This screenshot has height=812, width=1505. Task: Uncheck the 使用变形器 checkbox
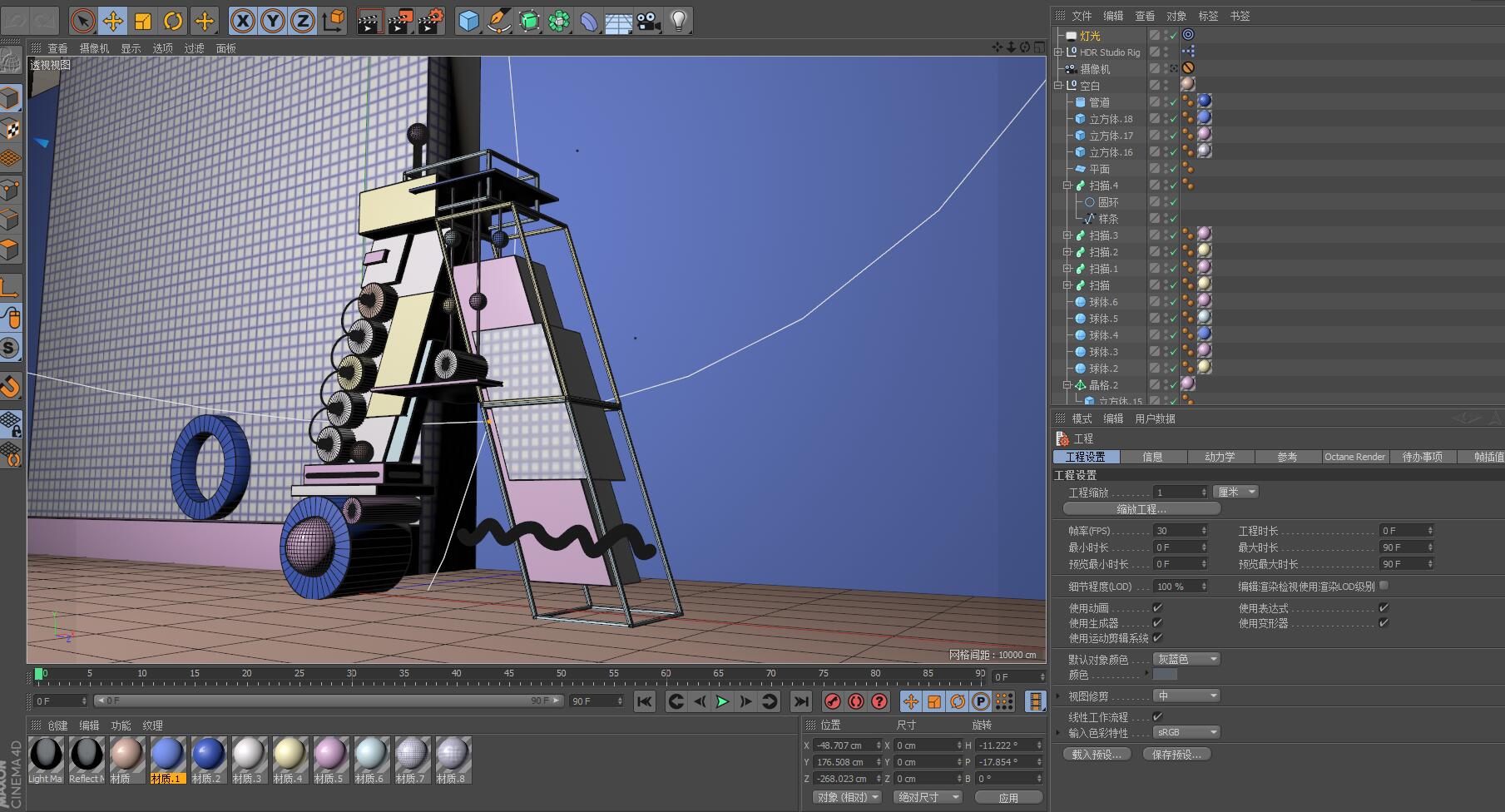point(1384,623)
